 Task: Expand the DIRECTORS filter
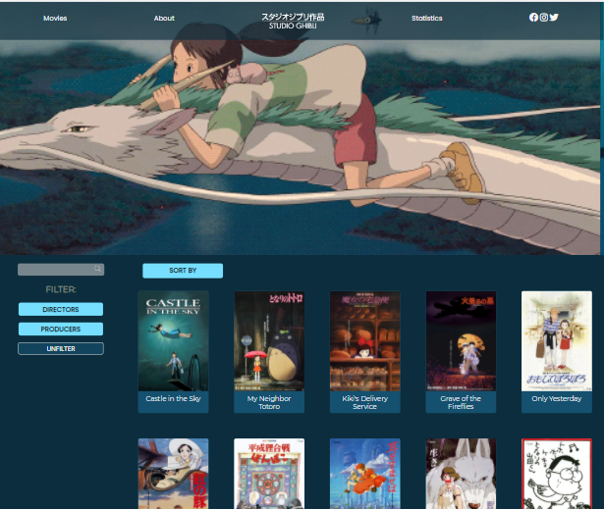[x=61, y=309]
